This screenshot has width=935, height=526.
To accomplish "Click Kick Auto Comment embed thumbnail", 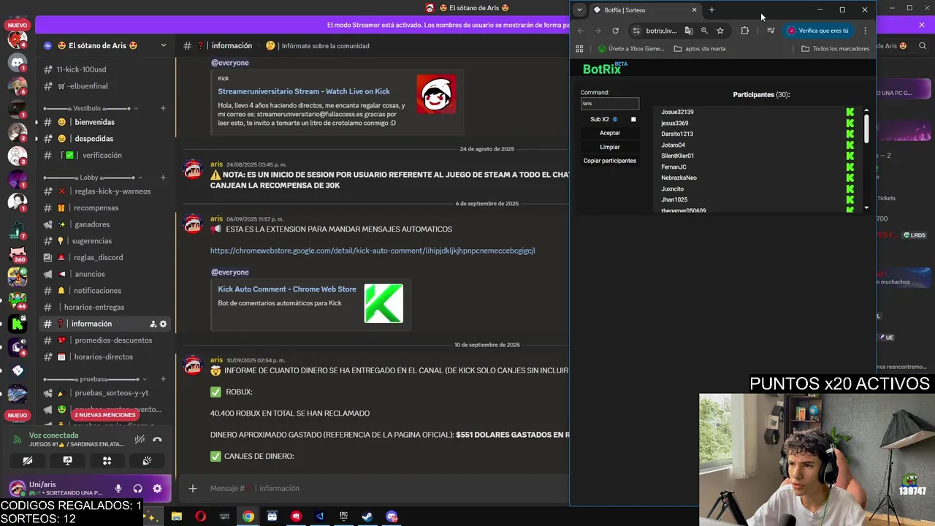I will tap(383, 303).
